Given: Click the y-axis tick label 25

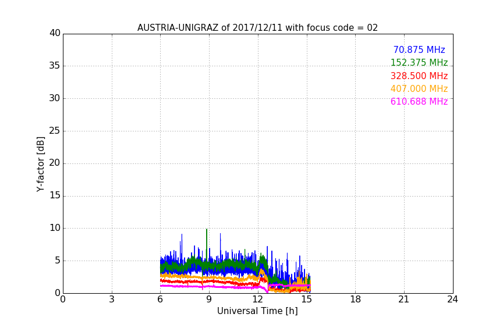Looking at the screenshot, I should [55, 130].
